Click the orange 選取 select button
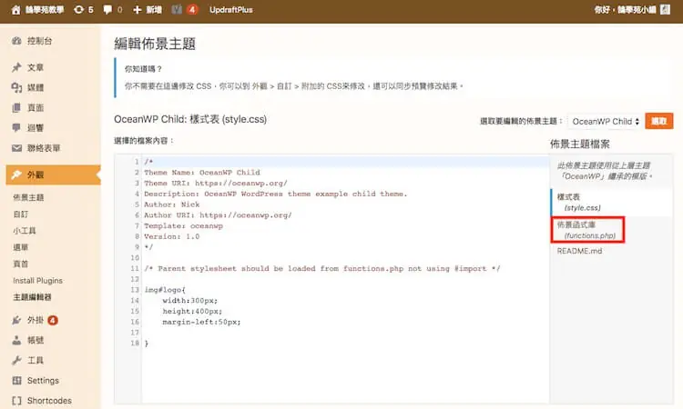The height and width of the screenshot is (409, 683). coord(658,121)
